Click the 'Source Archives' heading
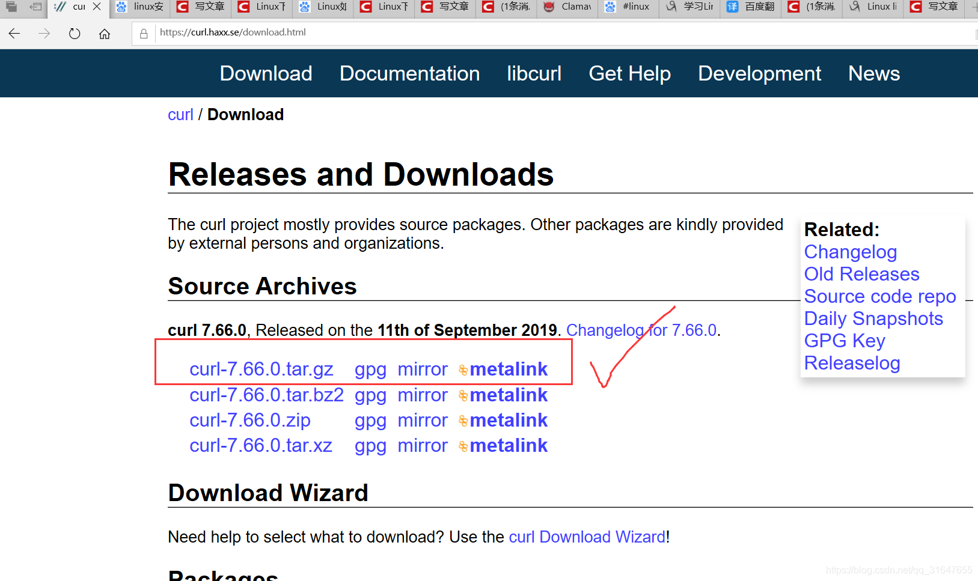The image size is (978, 581). point(262,286)
